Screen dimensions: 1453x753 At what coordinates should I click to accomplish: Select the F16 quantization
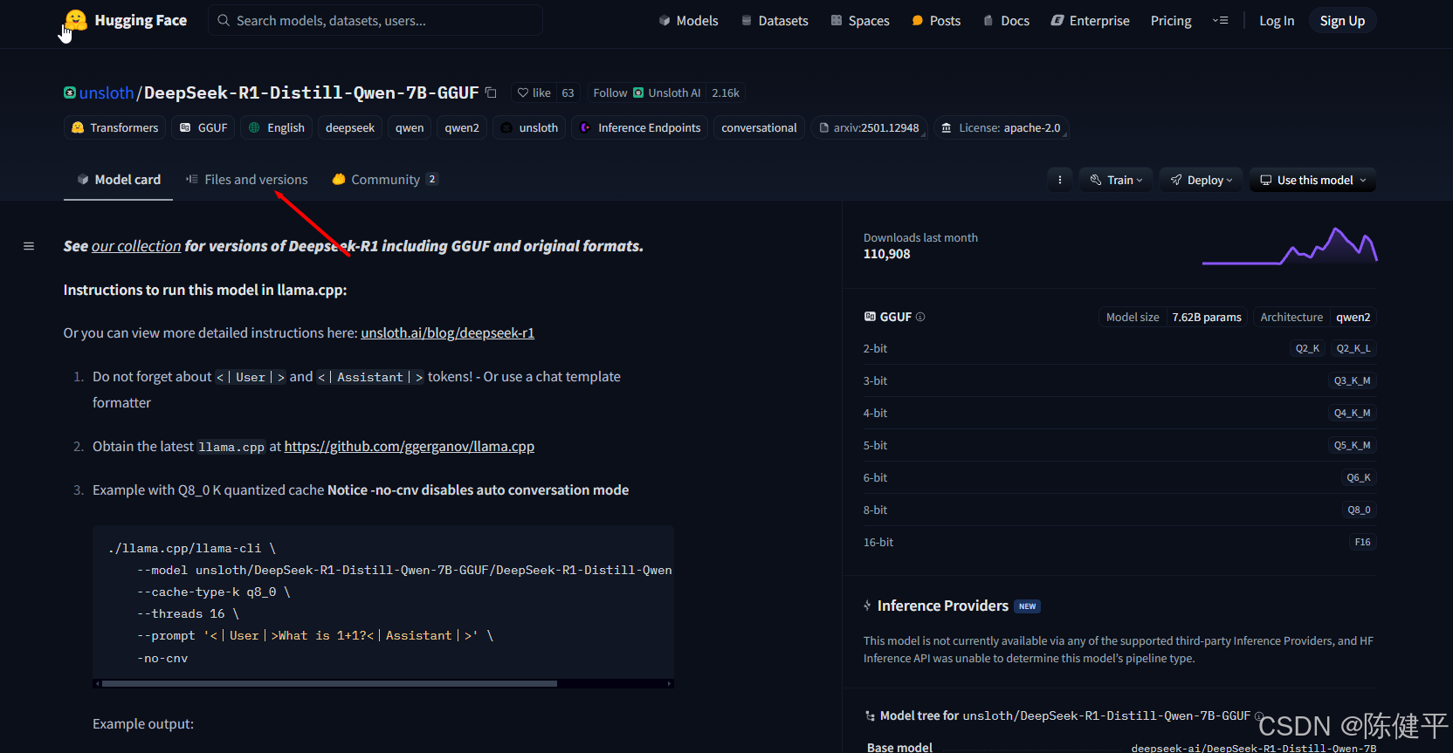coord(1362,542)
